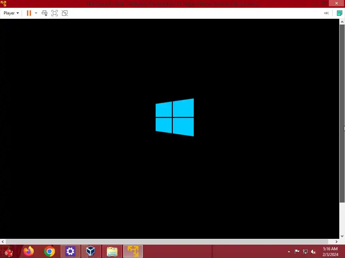This screenshot has height=258, width=345.
Task: Click horizontal scrollbar right arrow
Action: (x=337, y=242)
